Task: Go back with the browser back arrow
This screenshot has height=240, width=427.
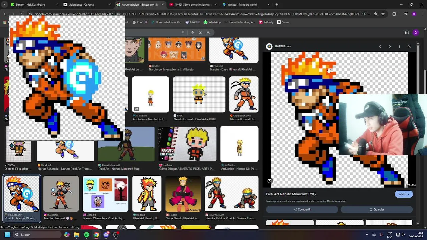Action: coord(5,14)
